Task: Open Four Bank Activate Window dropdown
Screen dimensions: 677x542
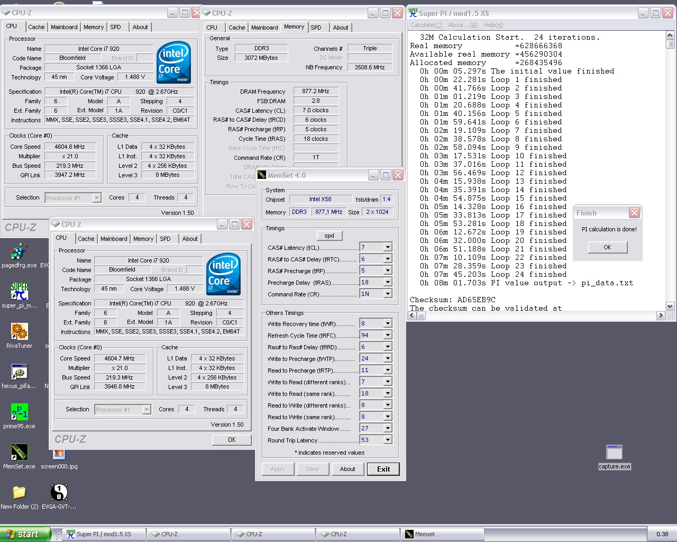Action: (388, 428)
